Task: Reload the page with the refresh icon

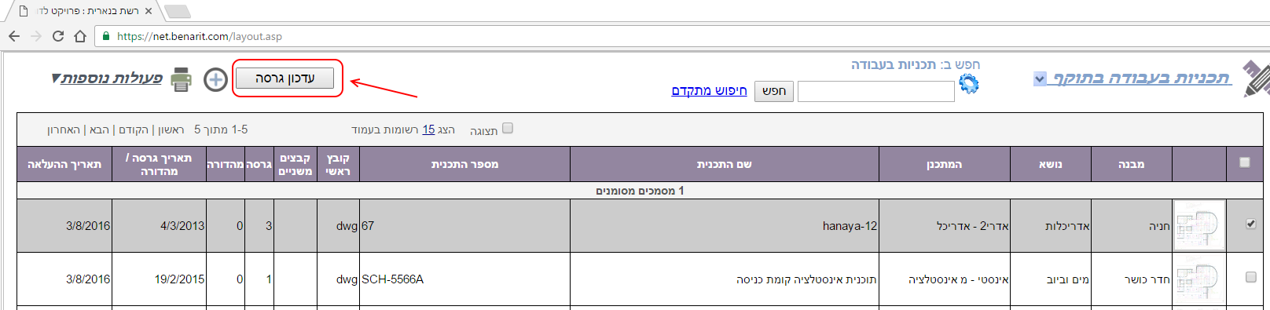Action: (x=58, y=36)
